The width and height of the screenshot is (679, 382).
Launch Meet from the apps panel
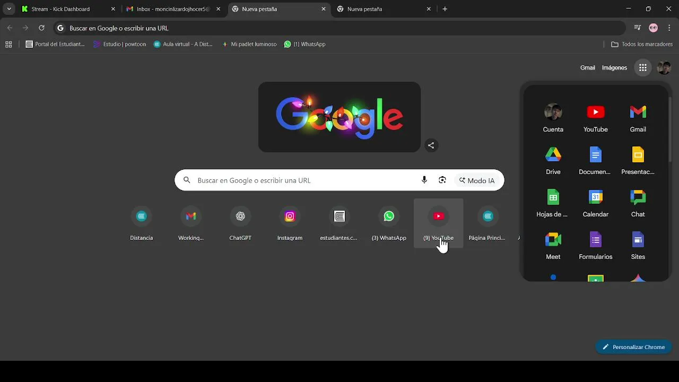[553, 246]
